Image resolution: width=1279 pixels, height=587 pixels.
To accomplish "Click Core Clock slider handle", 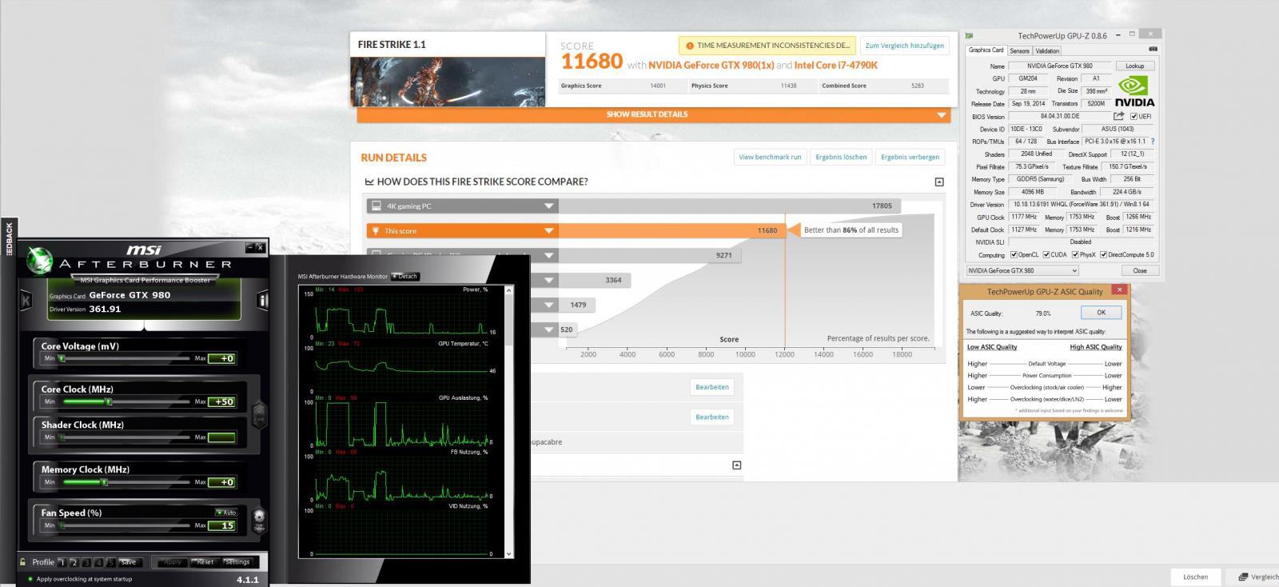I will 109,401.
